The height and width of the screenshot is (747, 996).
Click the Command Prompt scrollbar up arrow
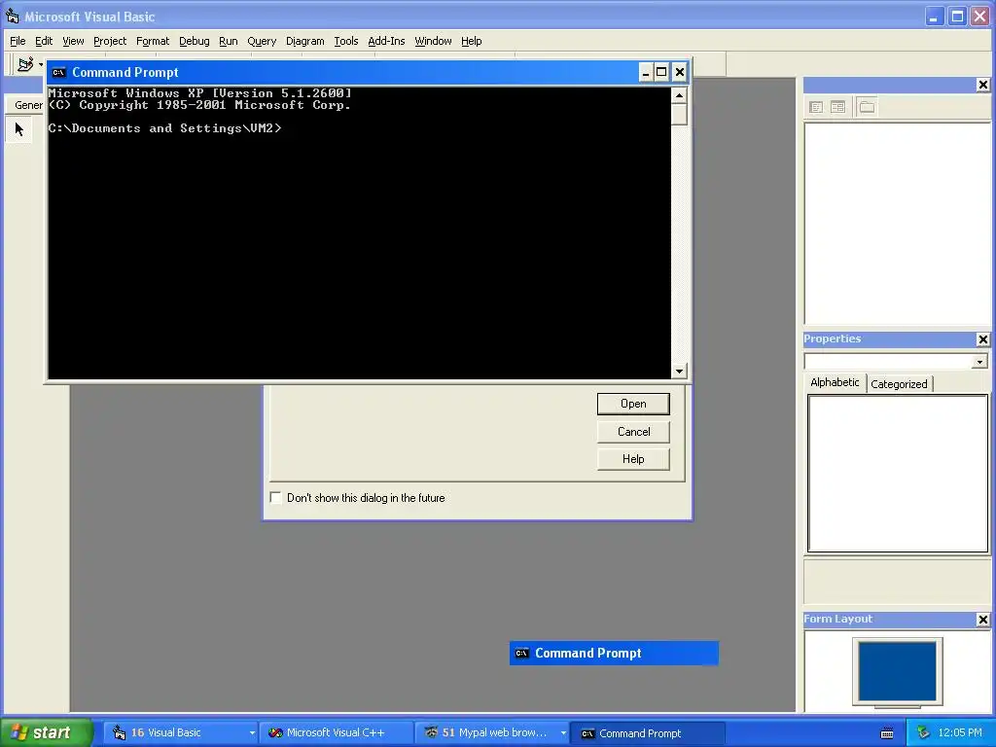[679, 96]
